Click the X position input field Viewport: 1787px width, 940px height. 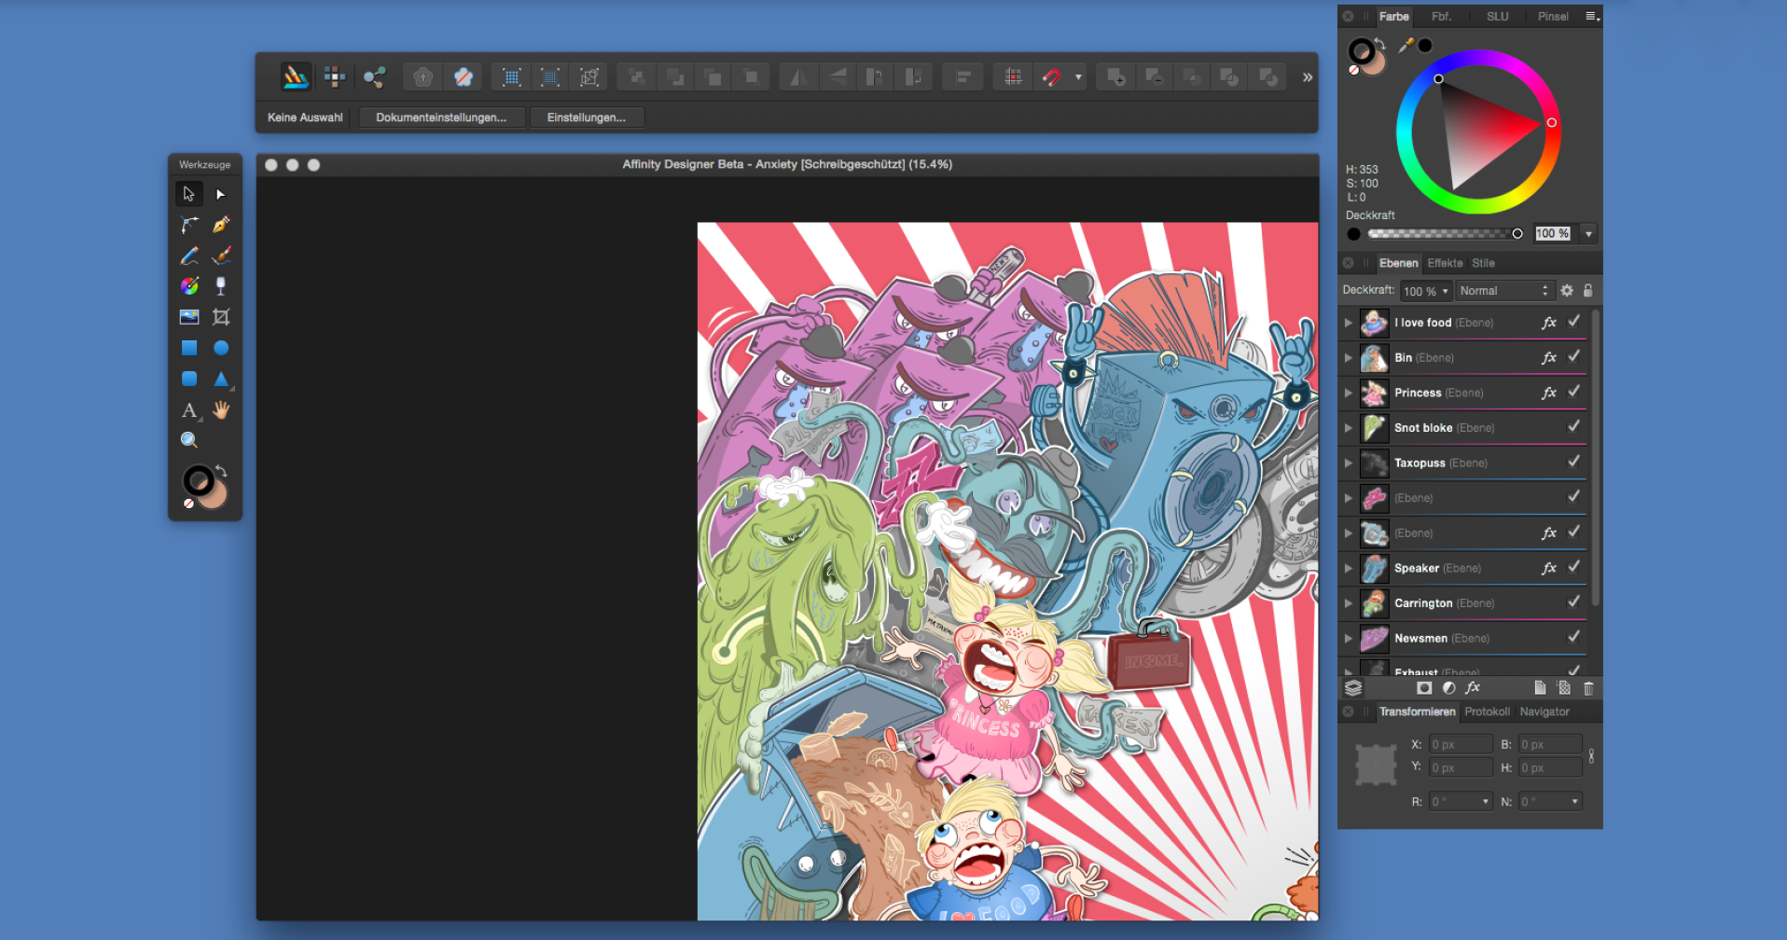(1461, 744)
